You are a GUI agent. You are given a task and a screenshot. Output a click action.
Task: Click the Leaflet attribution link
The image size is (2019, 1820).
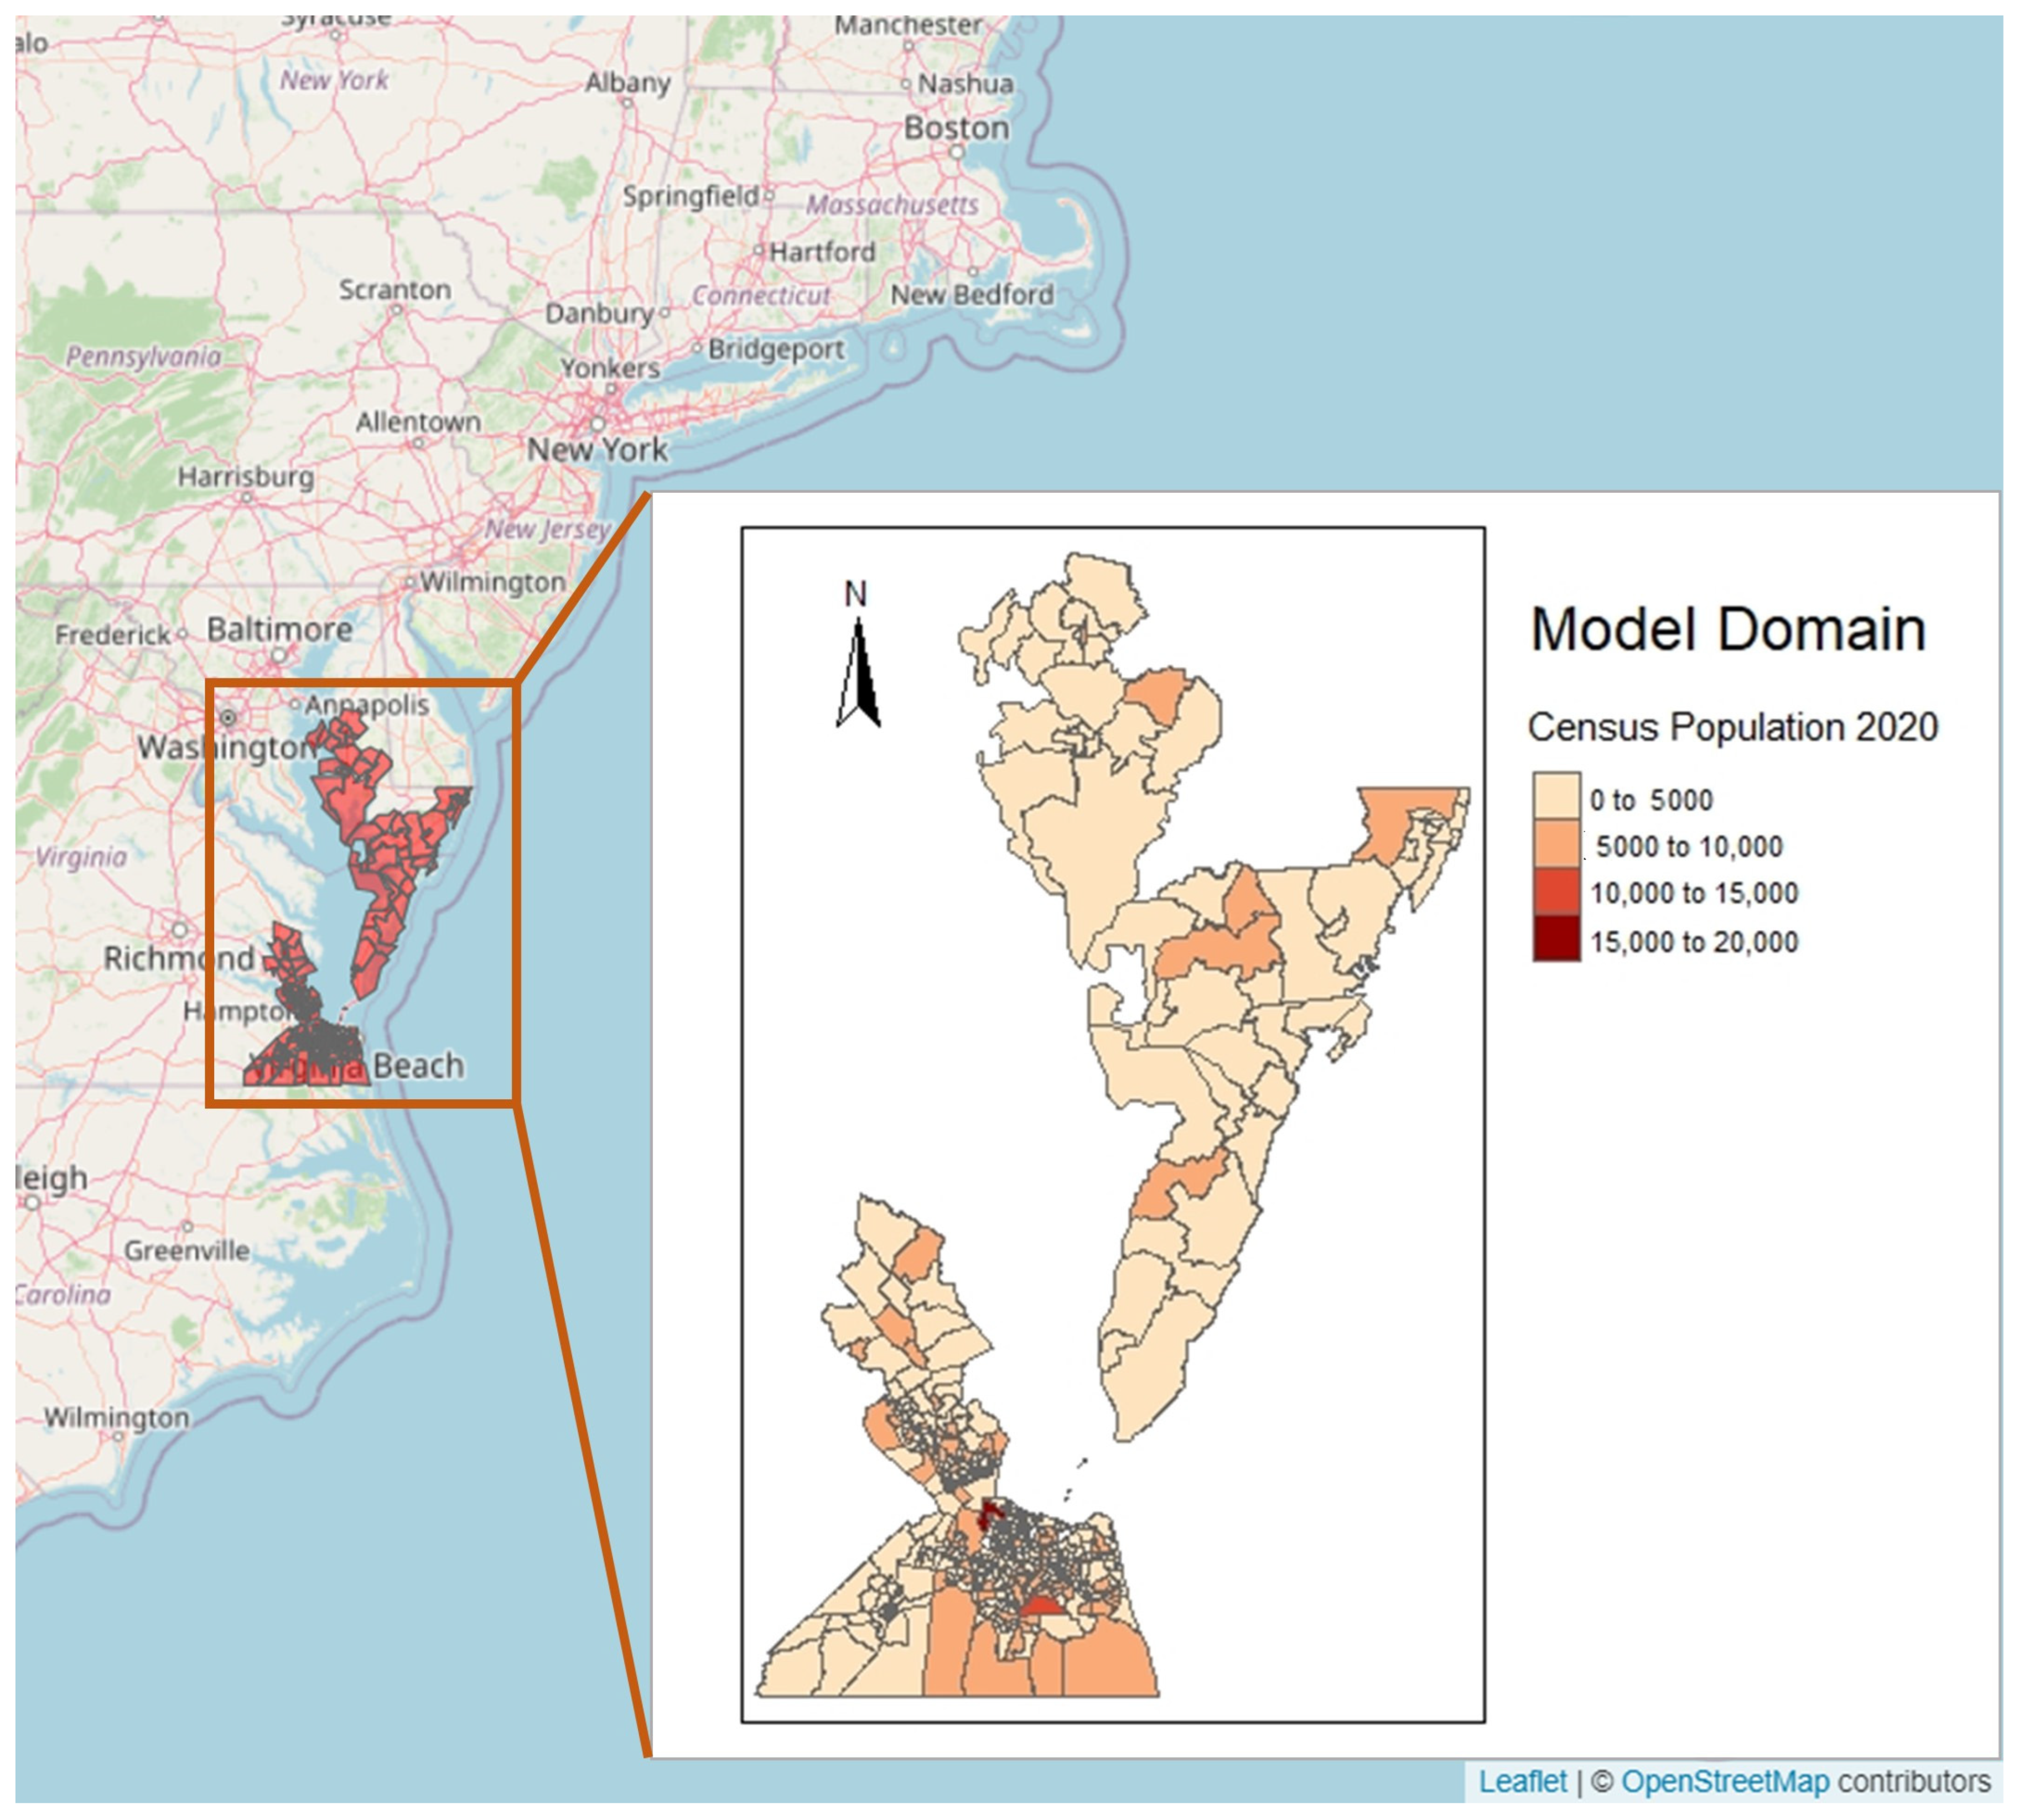coord(1521,1781)
